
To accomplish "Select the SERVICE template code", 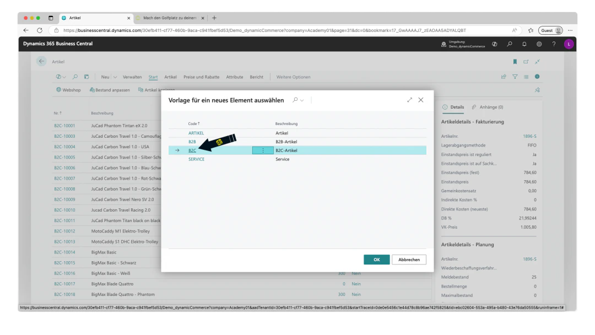I will tap(196, 159).
